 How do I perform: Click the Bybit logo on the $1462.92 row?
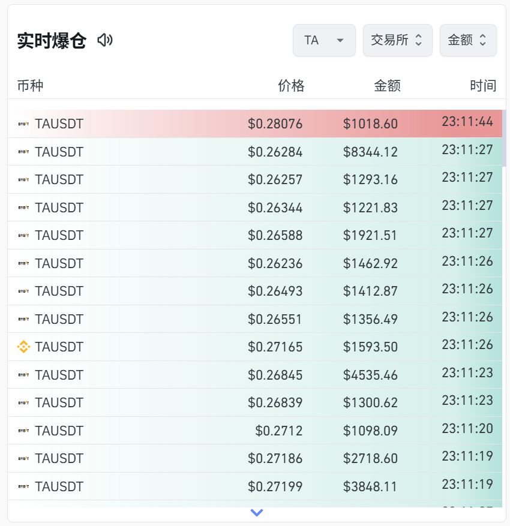22,263
